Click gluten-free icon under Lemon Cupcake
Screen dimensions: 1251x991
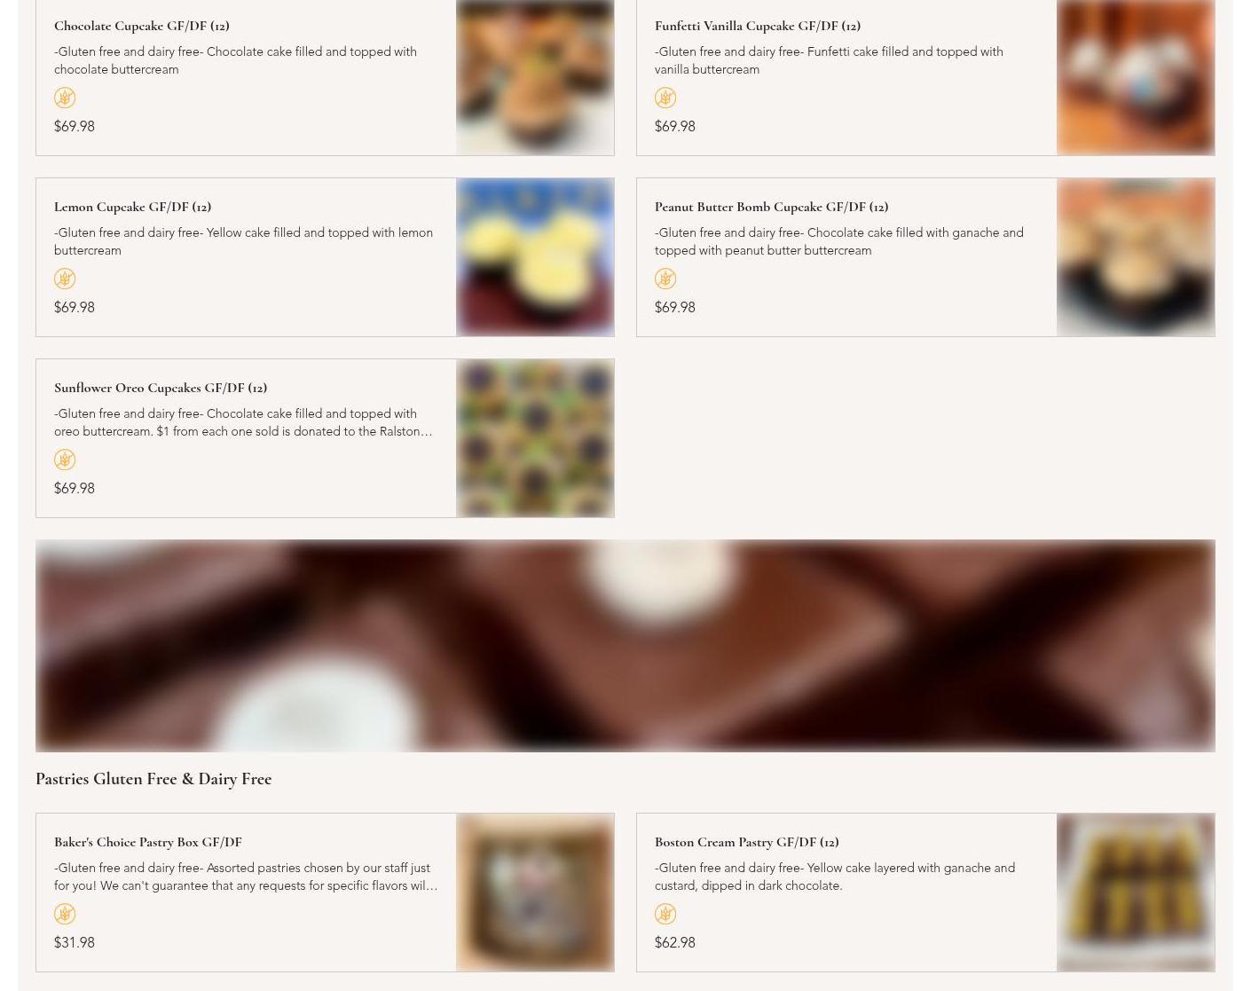[65, 279]
